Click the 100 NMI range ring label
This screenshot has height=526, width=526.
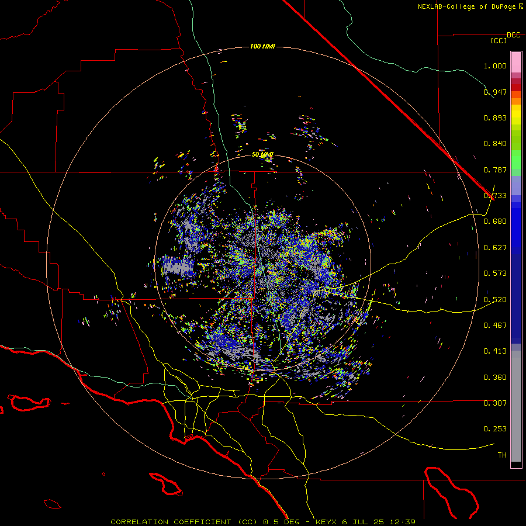pyautogui.click(x=262, y=46)
